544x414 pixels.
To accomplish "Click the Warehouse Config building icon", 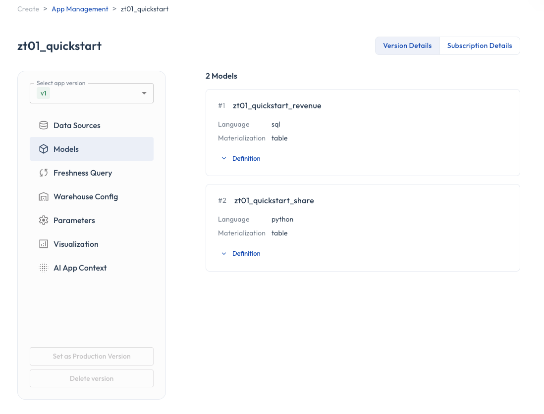I will pos(44,197).
